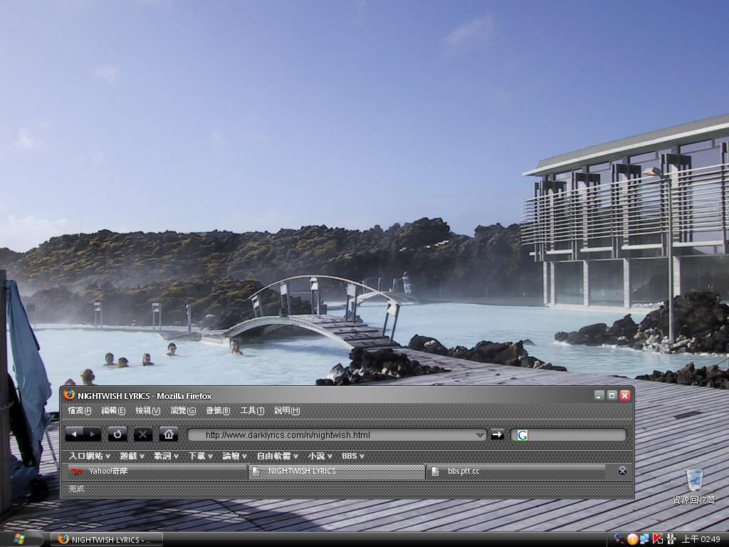The width and height of the screenshot is (729, 547).
Task: Open the 工具 (Tools) menu
Action: click(252, 411)
